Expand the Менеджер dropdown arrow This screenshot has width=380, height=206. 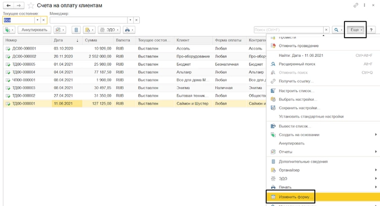(x=130, y=20)
